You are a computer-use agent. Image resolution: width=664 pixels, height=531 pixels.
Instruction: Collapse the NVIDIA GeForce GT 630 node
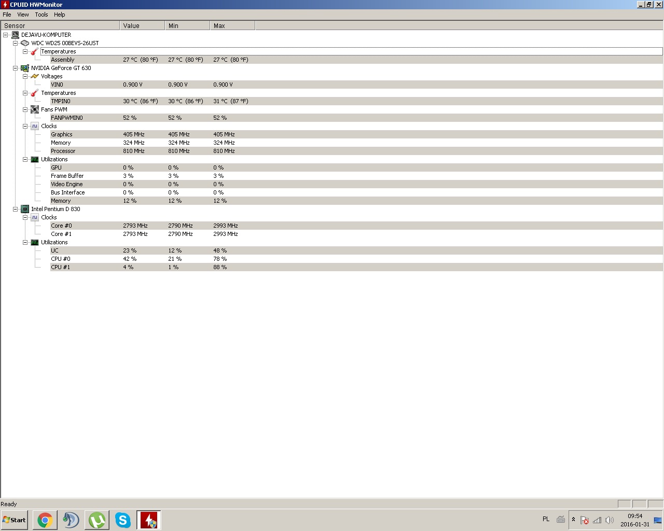(16, 68)
